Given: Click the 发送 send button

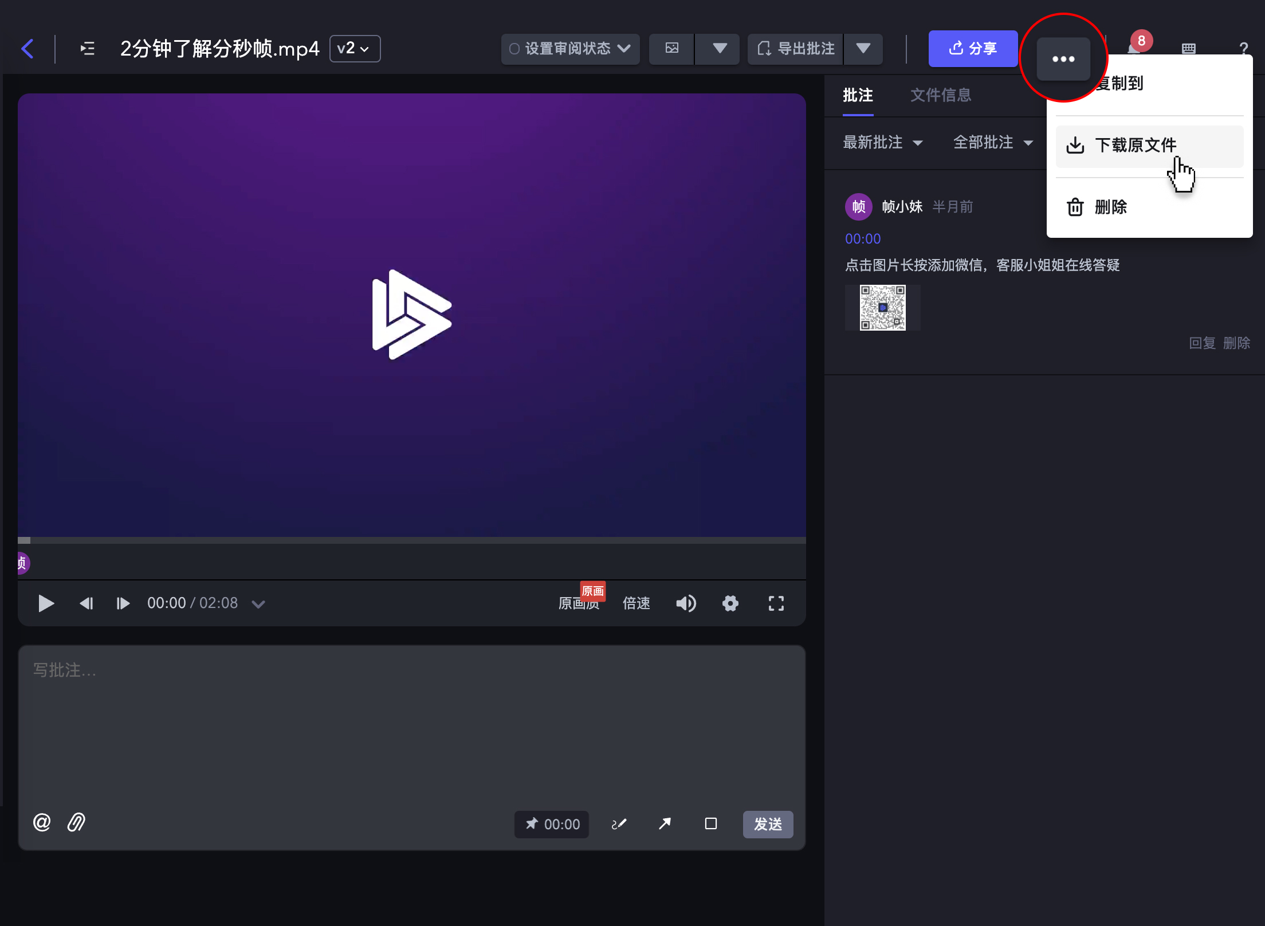Looking at the screenshot, I should (768, 824).
